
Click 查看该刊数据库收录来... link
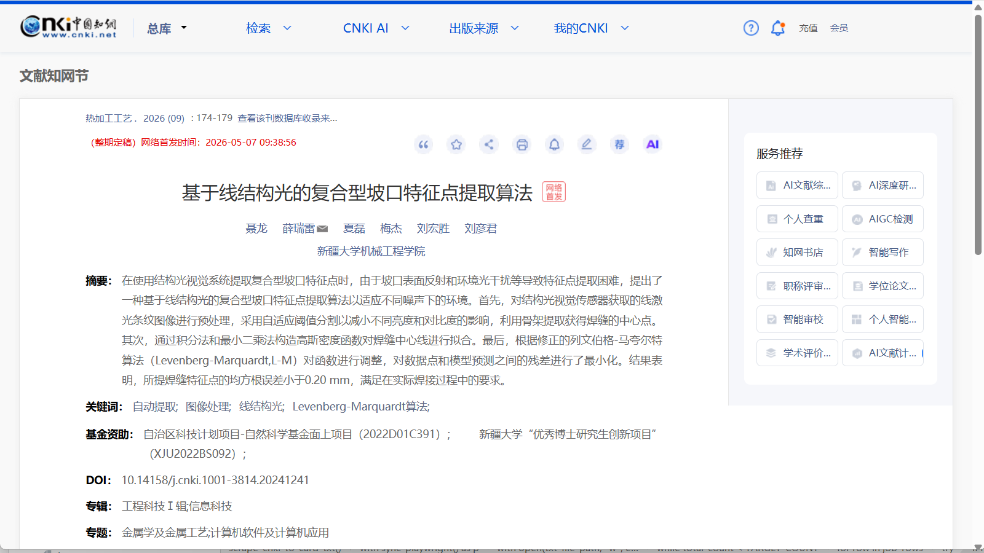287,118
